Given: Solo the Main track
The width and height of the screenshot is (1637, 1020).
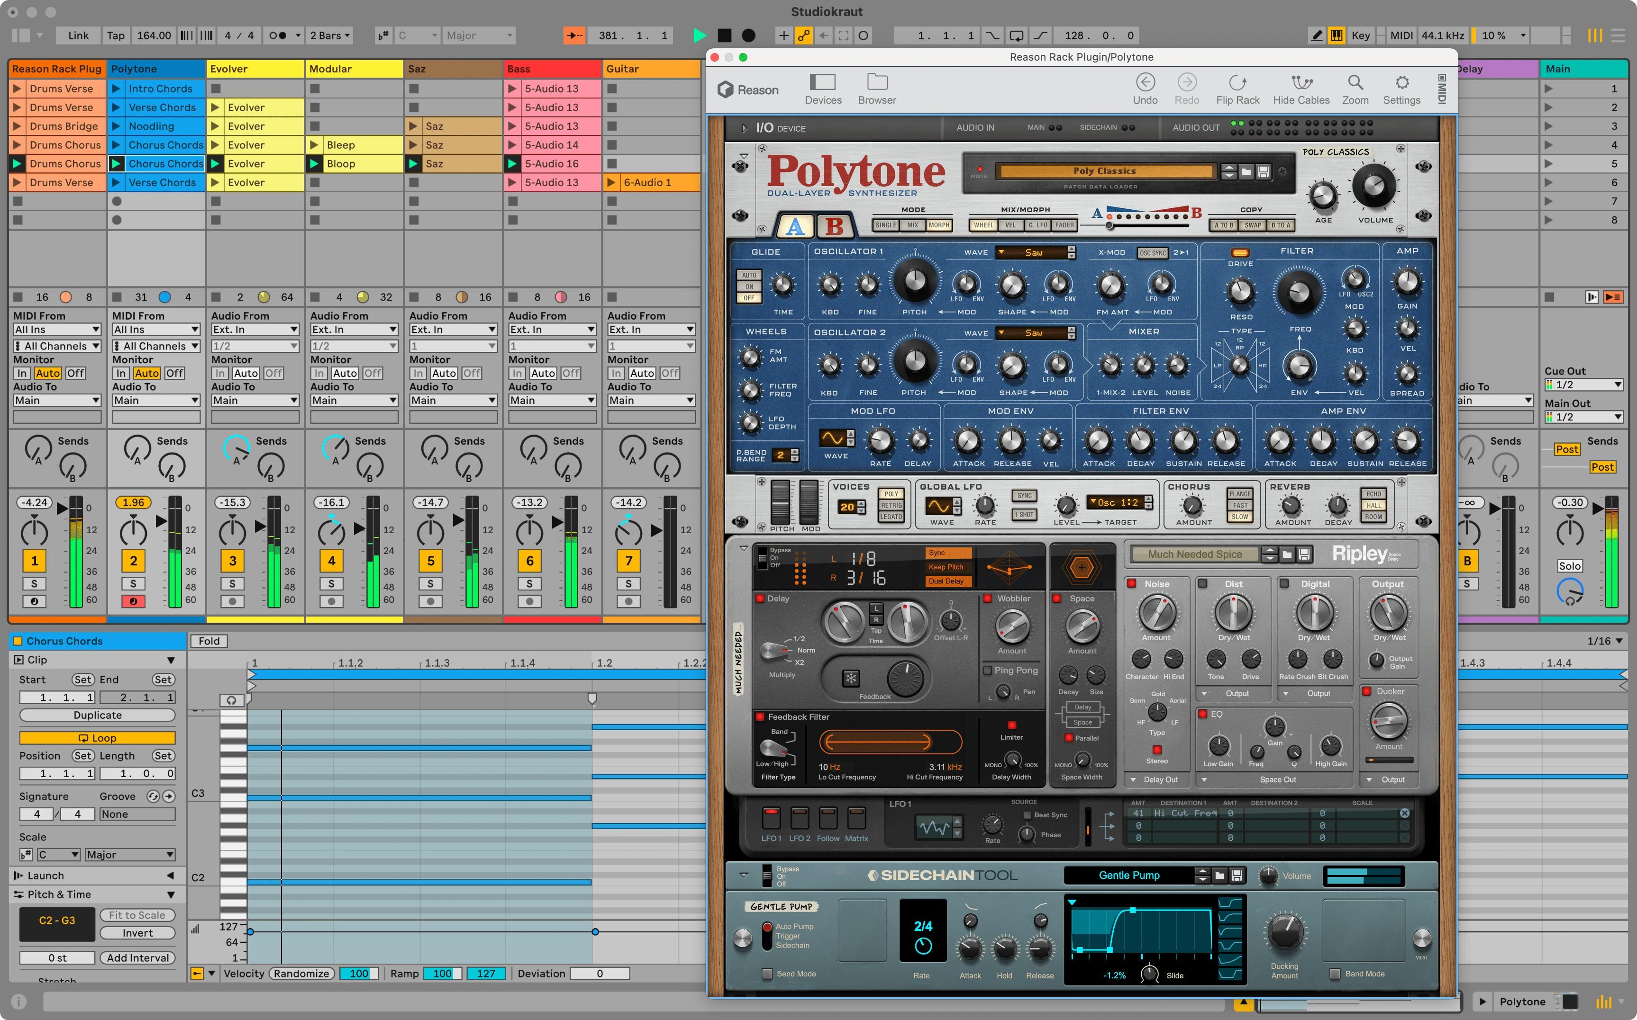Looking at the screenshot, I should pyautogui.click(x=1570, y=566).
